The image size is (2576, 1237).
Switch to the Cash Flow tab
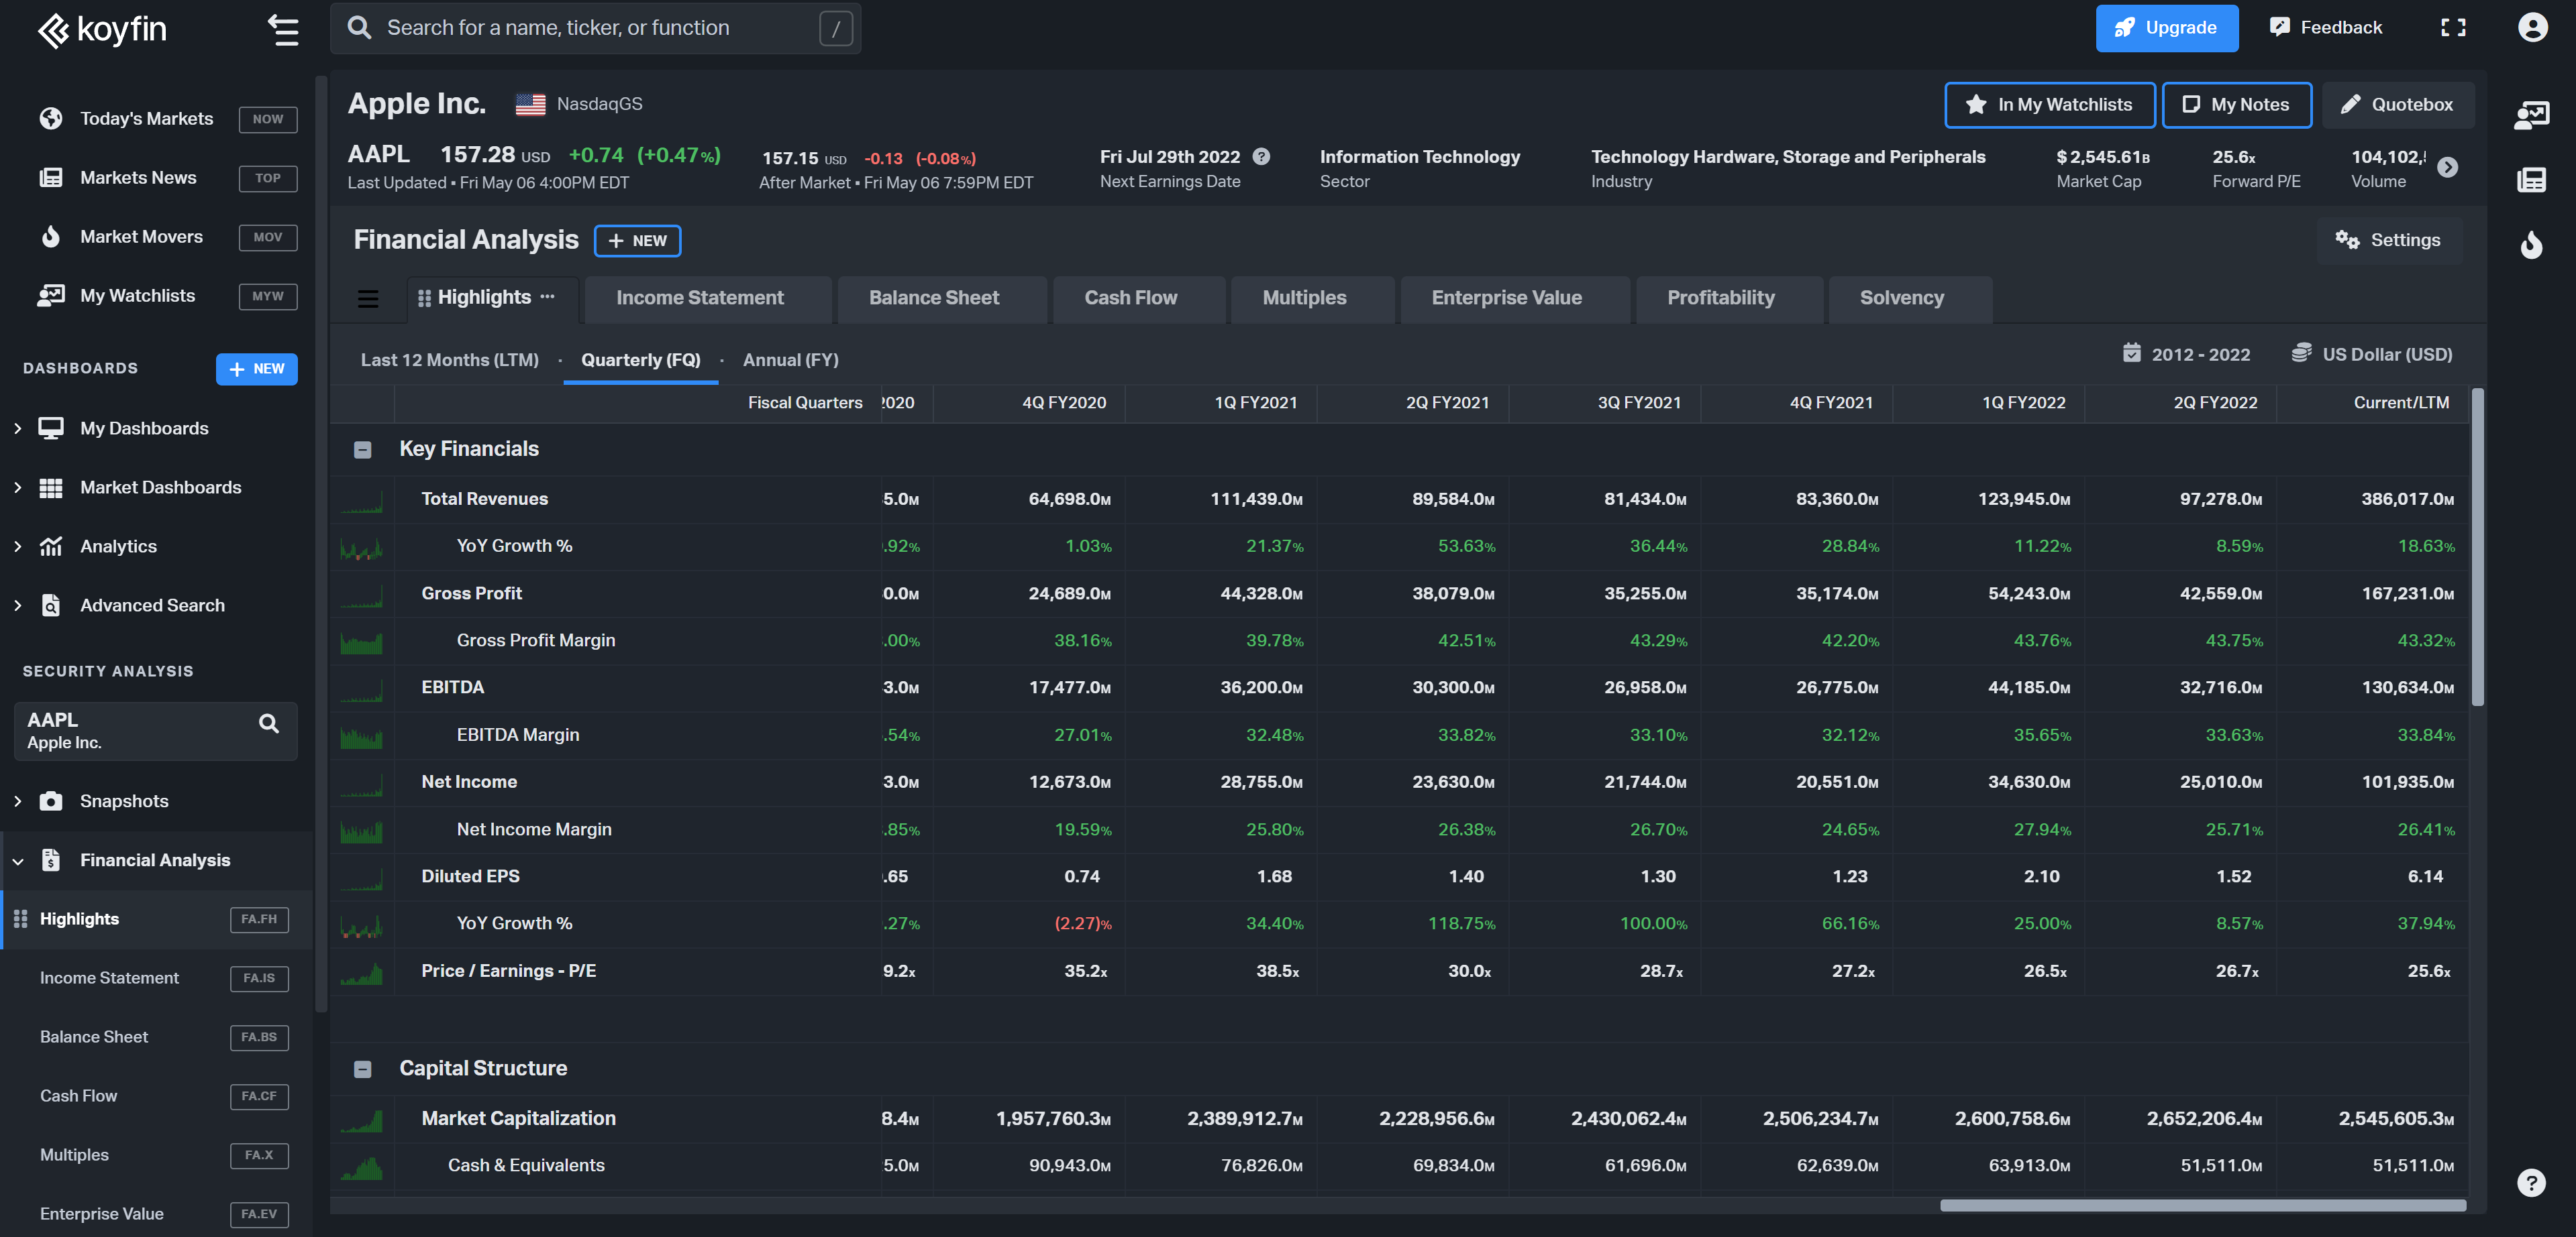(x=1138, y=298)
